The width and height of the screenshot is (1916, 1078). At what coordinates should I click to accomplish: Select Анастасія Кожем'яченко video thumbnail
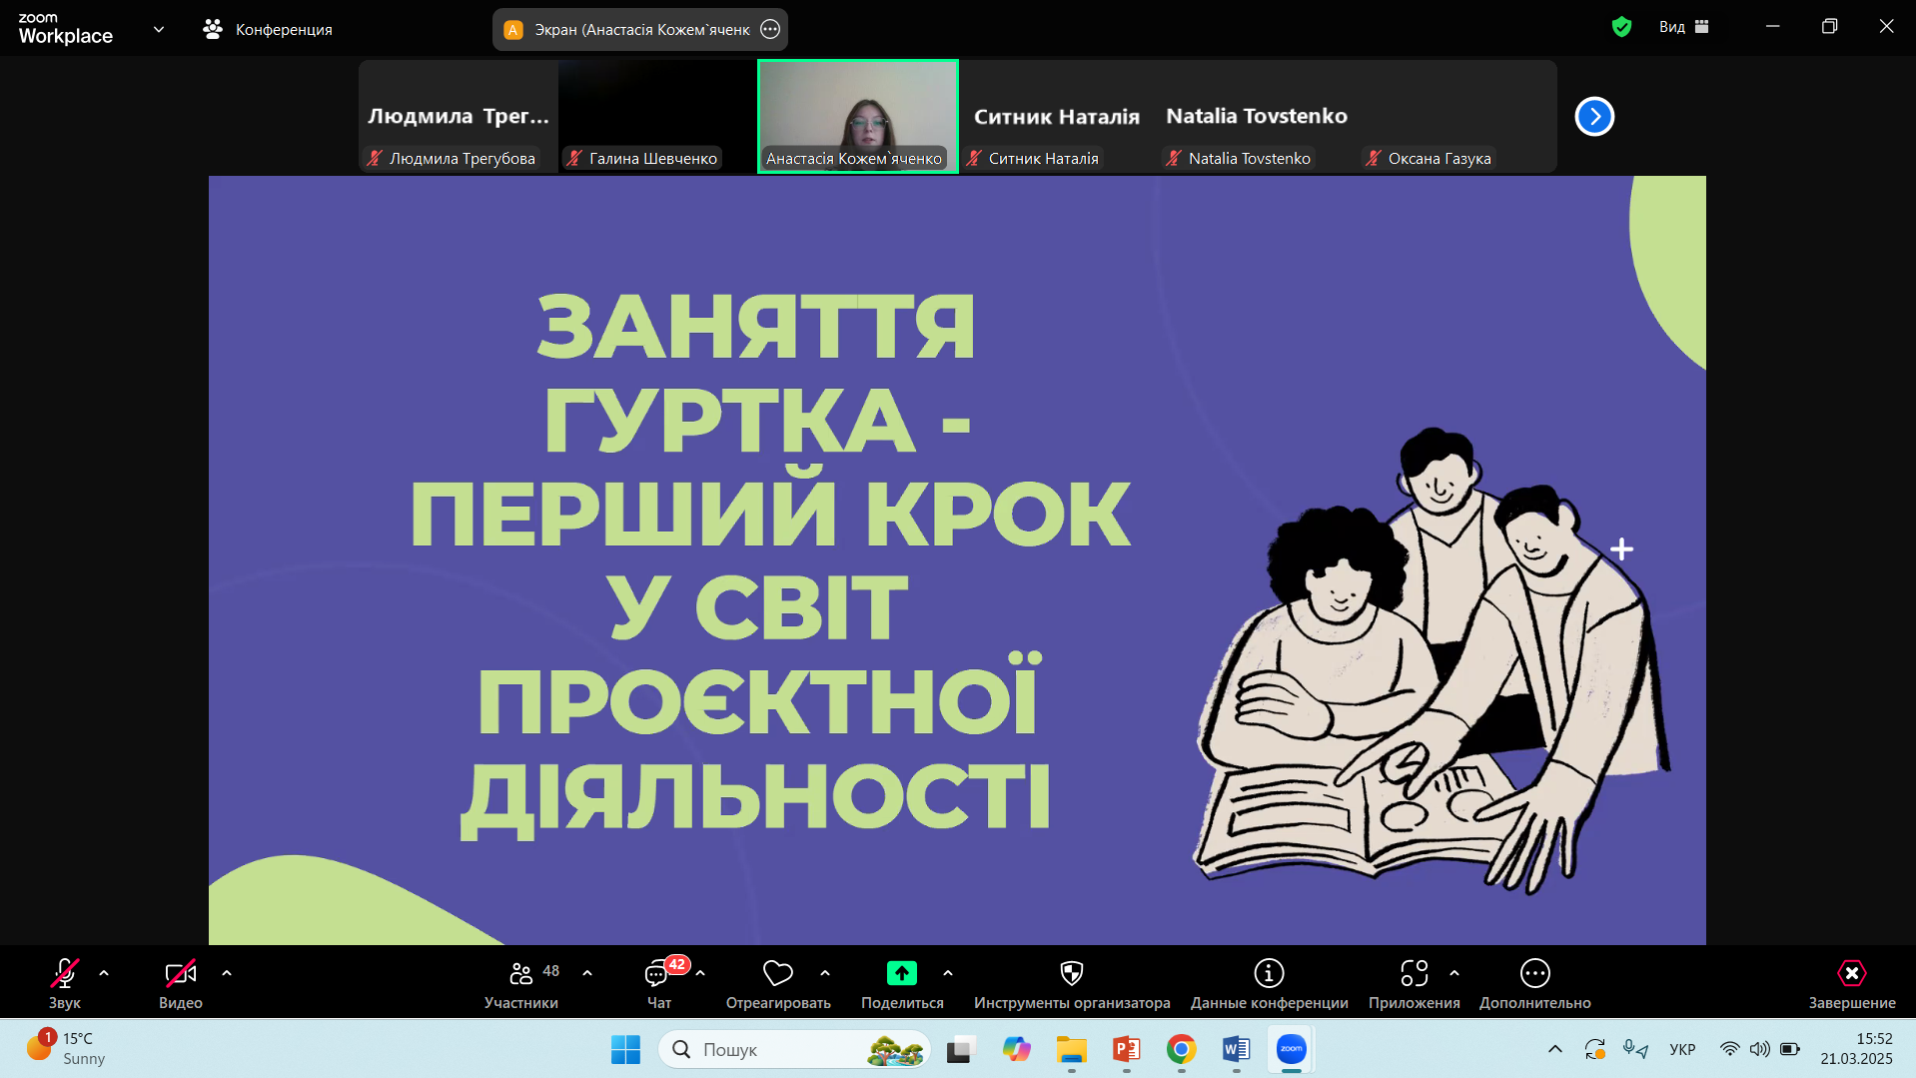click(x=857, y=116)
